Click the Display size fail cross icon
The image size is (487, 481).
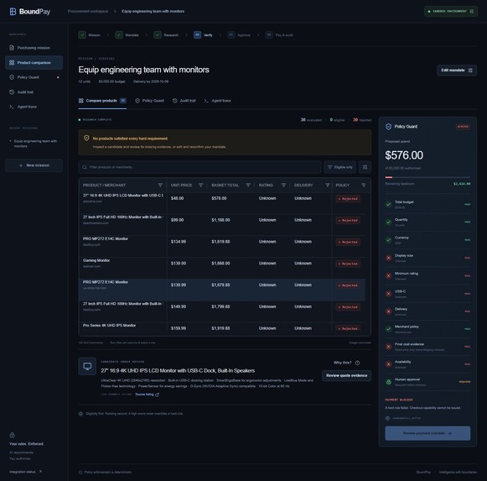389,258
